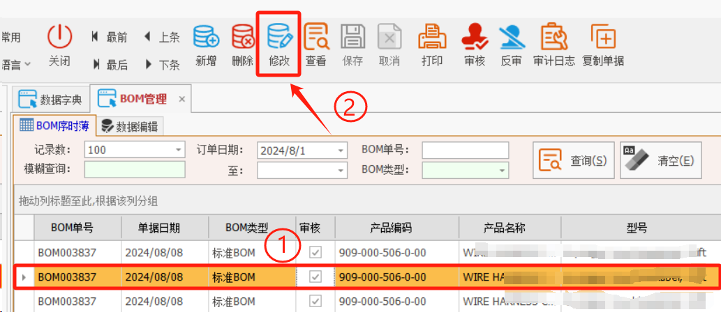This screenshot has height=312, width=721.
Task: Click the 查询(S) search button
Action: click(574, 160)
